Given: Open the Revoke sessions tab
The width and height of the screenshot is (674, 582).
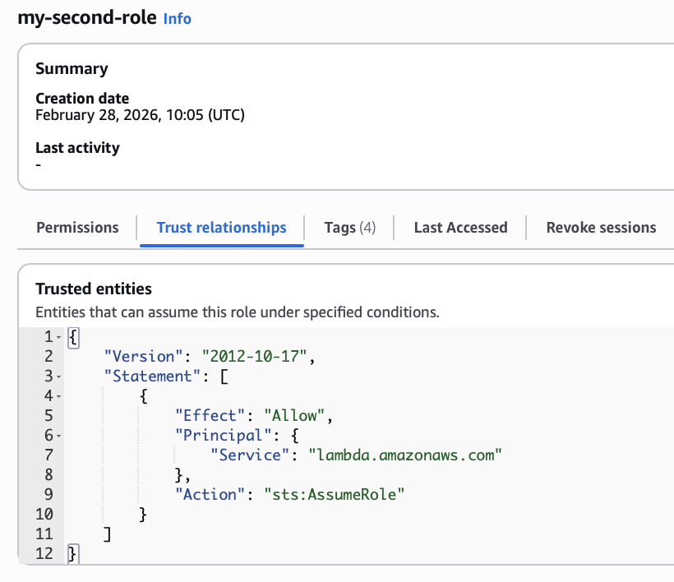Looking at the screenshot, I should click(x=601, y=228).
